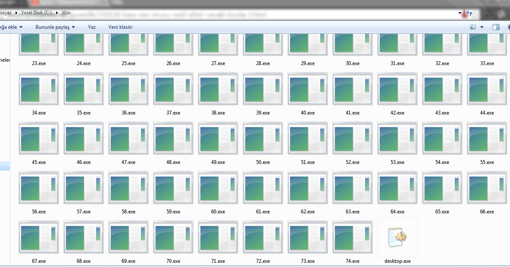Select the 47.exe file icon
The height and width of the screenshot is (267, 510).
[129, 138]
